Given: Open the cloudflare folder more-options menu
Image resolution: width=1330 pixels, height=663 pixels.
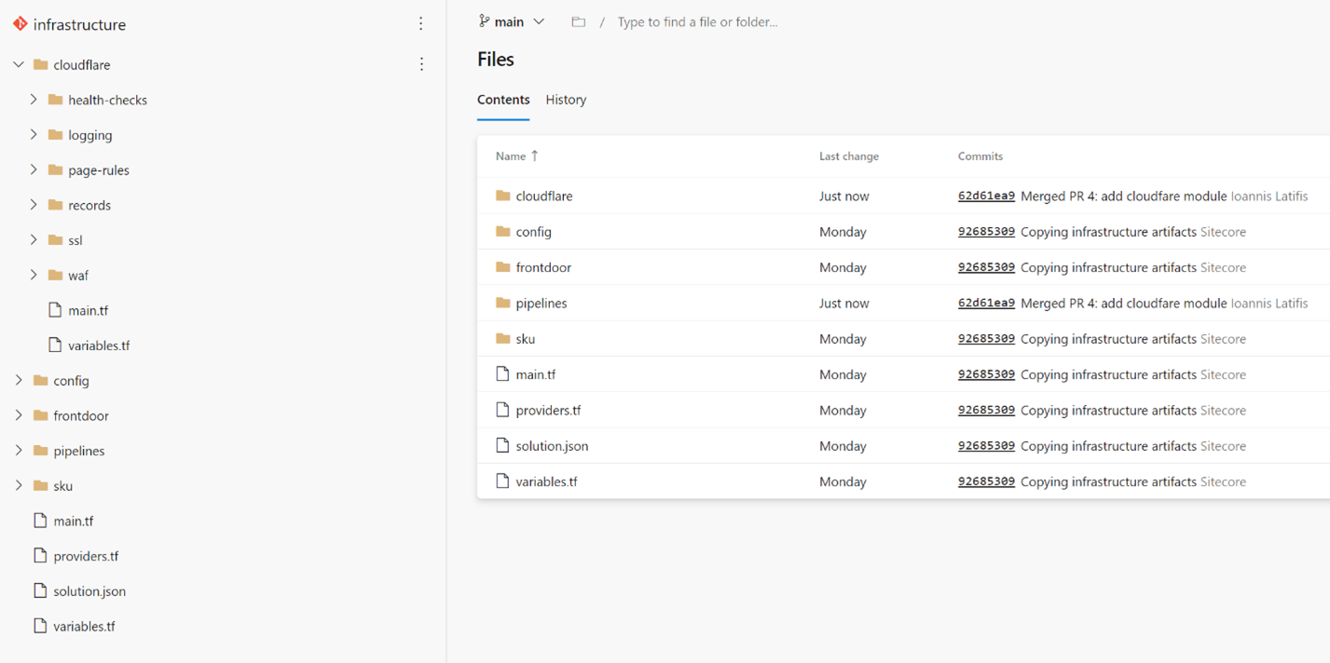Looking at the screenshot, I should click(421, 64).
